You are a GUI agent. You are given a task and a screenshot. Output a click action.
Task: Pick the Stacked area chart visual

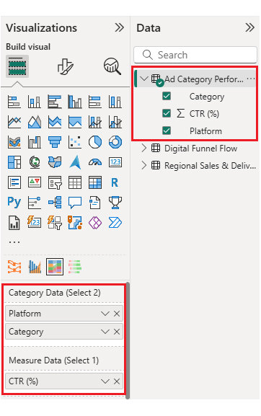55,122
